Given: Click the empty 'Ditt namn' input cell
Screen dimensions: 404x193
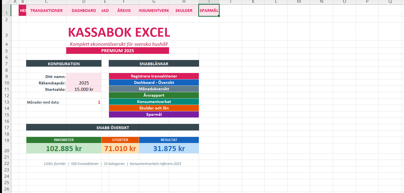Looking at the screenshot, I should (x=84, y=76).
